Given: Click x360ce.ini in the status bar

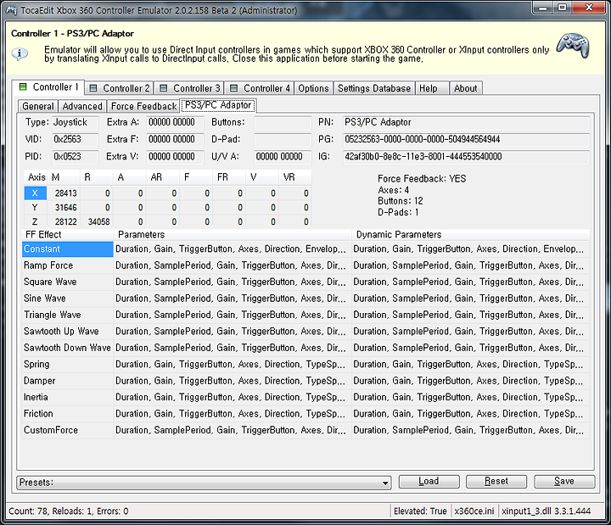Looking at the screenshot, I should [474, 511].
